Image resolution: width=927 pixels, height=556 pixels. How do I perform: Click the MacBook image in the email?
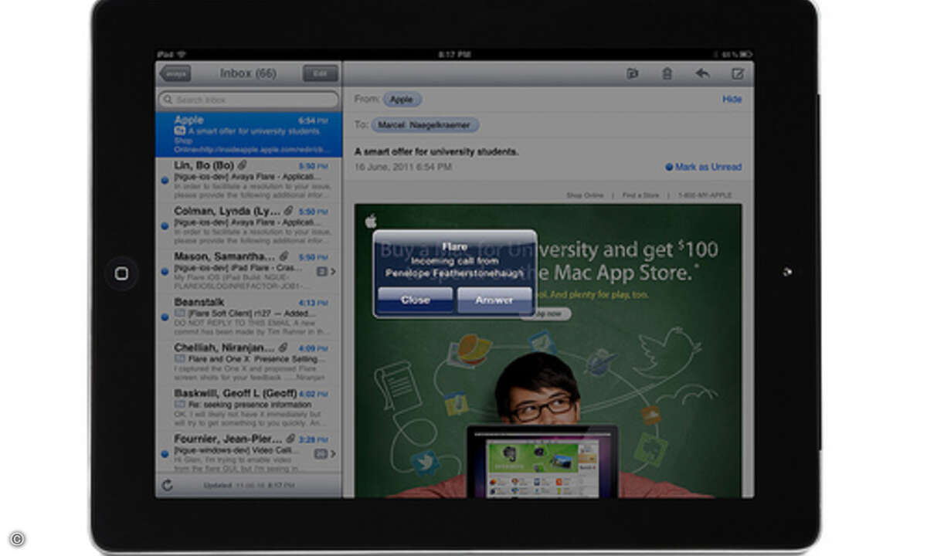coord(542,462)
